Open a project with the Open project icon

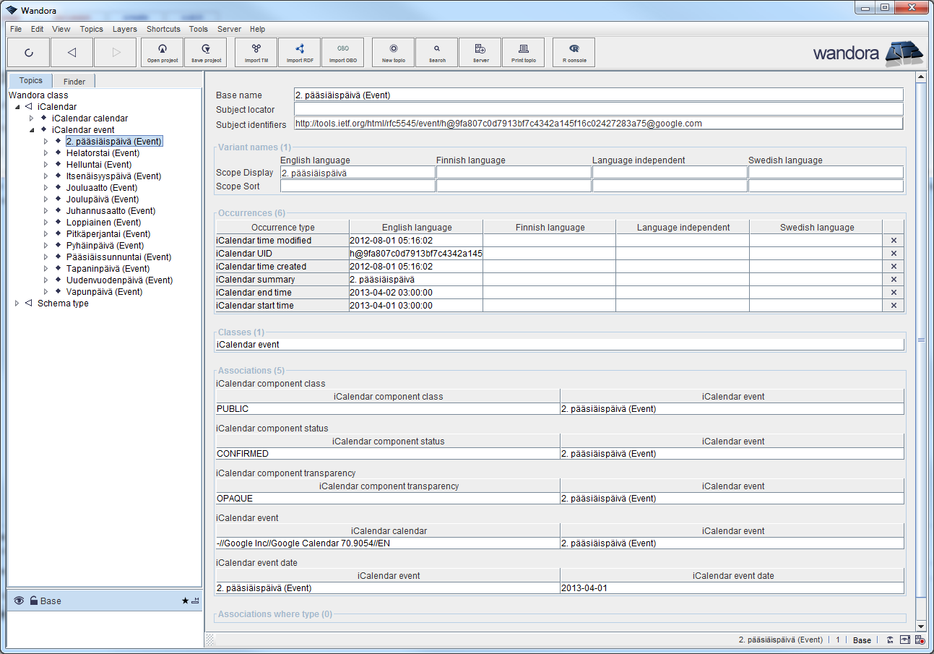[x=162, y=52]
